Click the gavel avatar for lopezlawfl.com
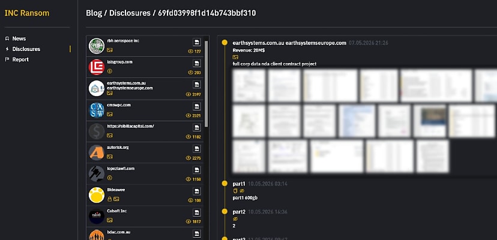Image resolution: width=497 pixels, height=240 pixels. [x=97, y=174]
